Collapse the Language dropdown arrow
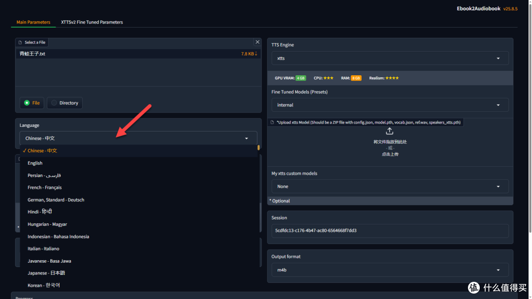 [247, 138]
